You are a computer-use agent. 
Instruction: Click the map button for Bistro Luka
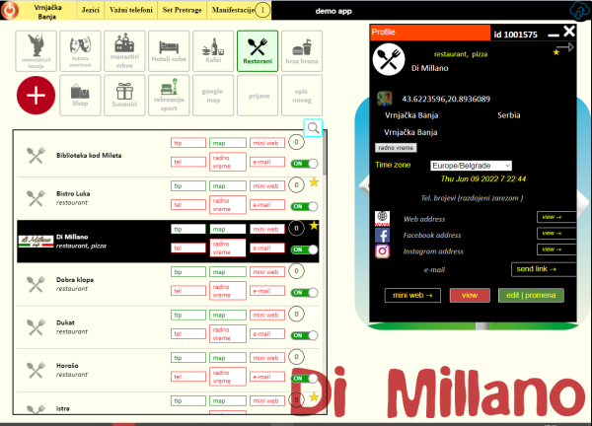(226, 185)
